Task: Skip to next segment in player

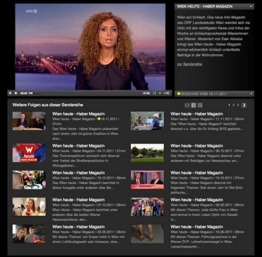Action: coord(31,93)
